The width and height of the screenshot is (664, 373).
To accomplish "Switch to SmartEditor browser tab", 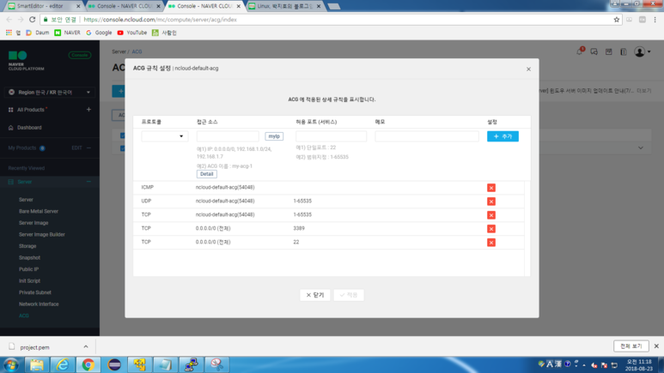I will [x=42, y=6].
